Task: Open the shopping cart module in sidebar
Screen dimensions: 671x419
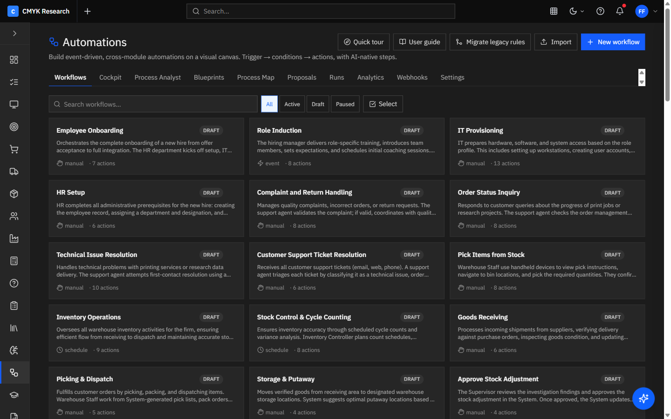Action: [x=14, y=149]
